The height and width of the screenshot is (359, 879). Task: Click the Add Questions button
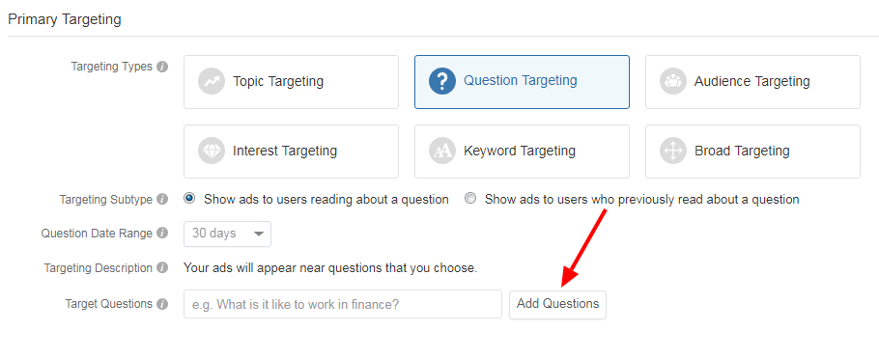pos(557,304)
